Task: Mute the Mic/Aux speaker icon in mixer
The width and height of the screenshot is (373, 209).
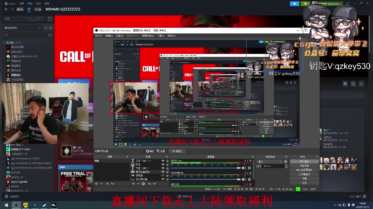Action: point(244,168)
